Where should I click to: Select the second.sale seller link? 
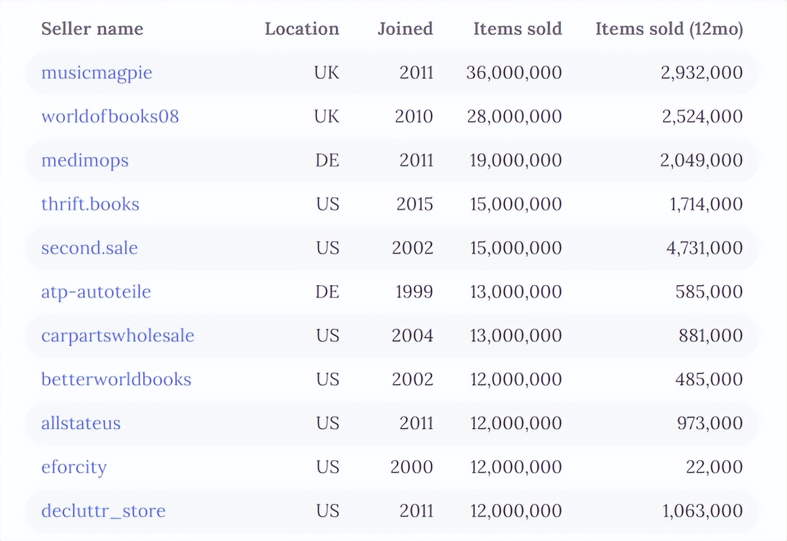coord(90,248)
